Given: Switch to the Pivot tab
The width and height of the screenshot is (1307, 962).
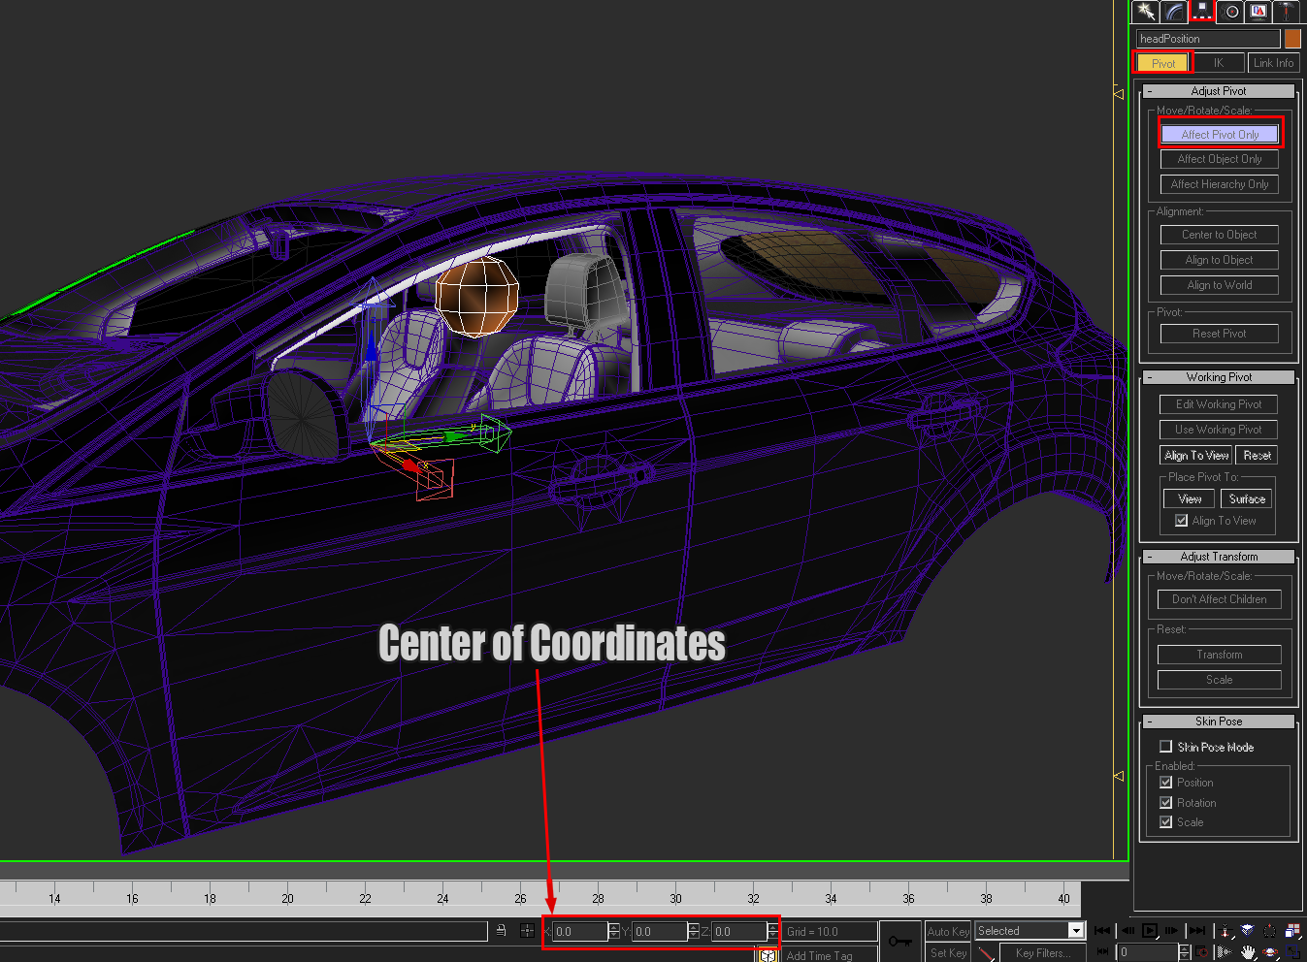Looking at the screenshot, I should click(1162, 63).
